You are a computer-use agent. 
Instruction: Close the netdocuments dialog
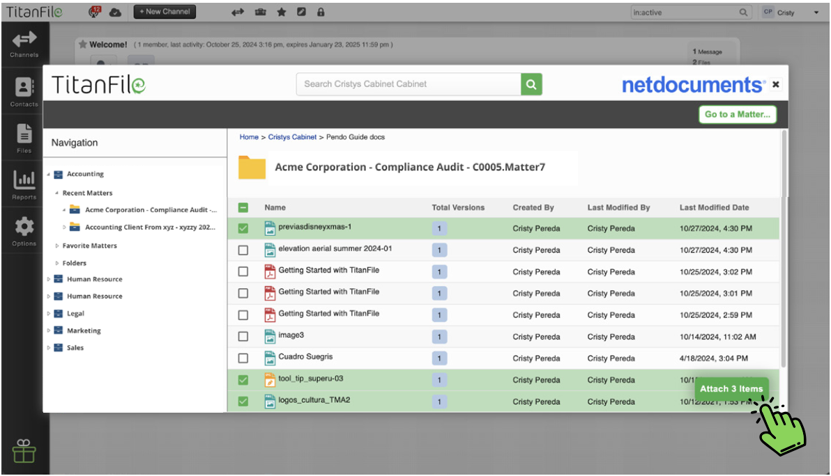click(776, 85)
